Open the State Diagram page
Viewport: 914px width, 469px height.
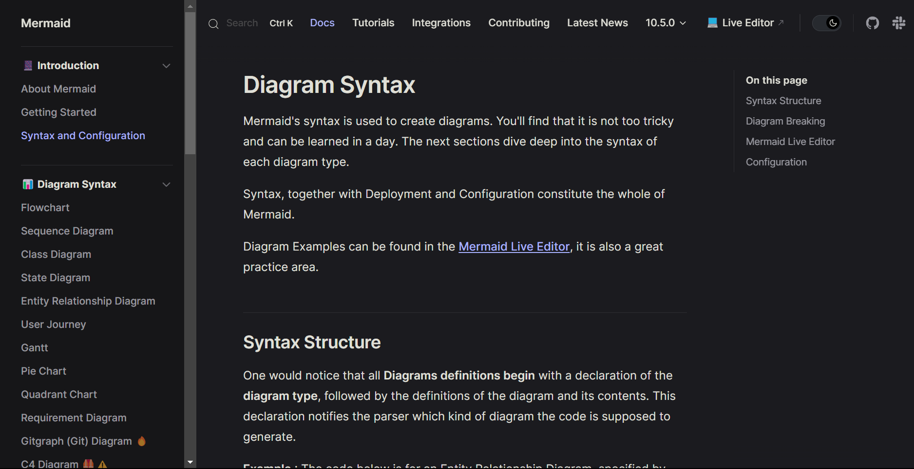(56, 278)
